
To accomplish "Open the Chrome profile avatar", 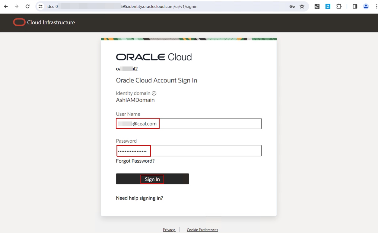I will [366, 6].
